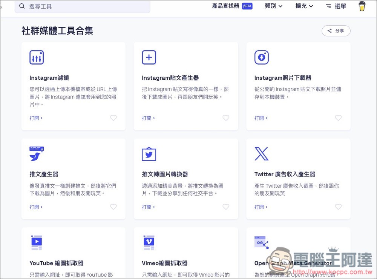Viewport: 377px width, 279px height.
Task: Click the search magnifier icon
Action: [22, 6]
